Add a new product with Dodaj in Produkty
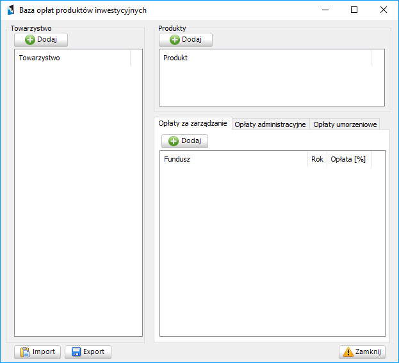 tap(186, 40)
